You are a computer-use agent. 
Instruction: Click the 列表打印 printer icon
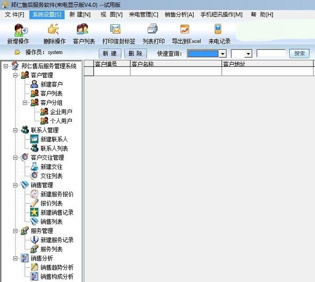[152, 28]
